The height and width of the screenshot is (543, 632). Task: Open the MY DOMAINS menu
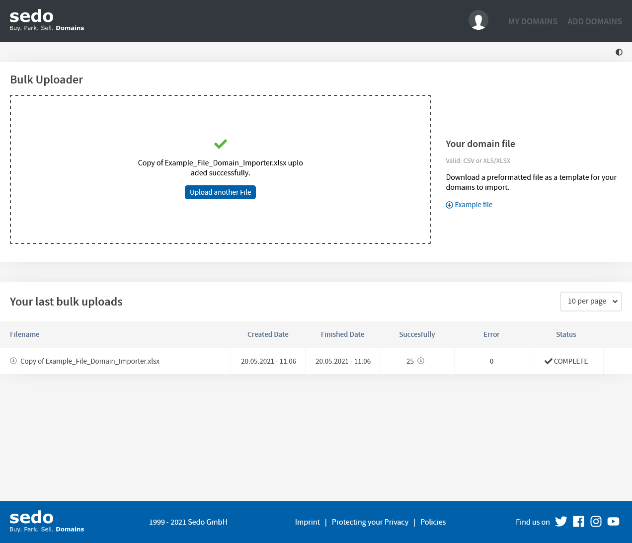tap(533, 21)
